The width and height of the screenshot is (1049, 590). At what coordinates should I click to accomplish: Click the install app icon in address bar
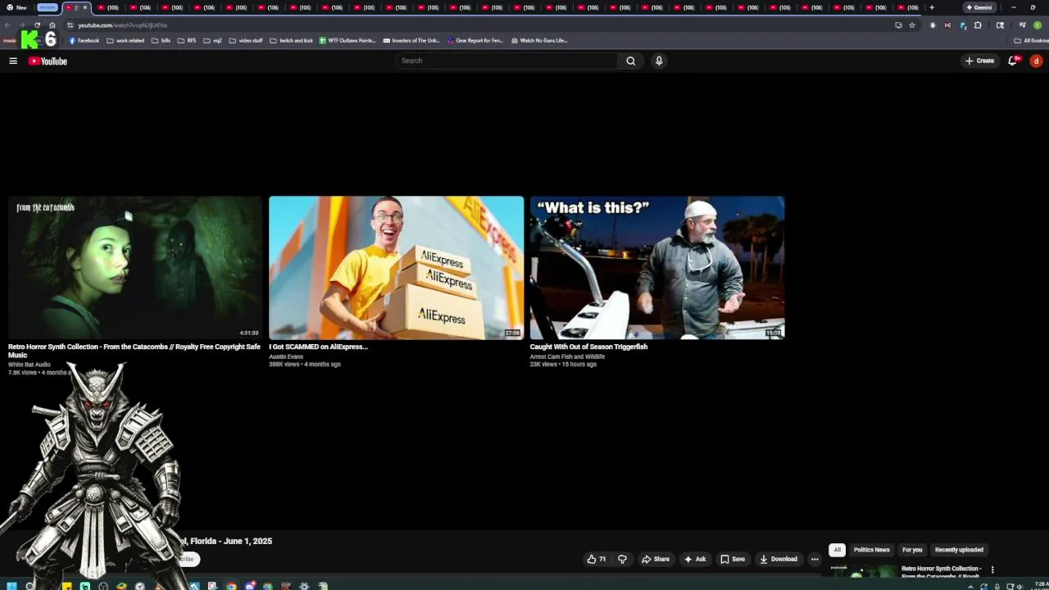coord(898,25)
